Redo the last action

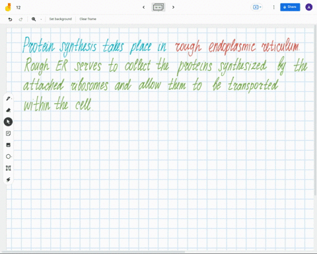click(x=20, y=19)
